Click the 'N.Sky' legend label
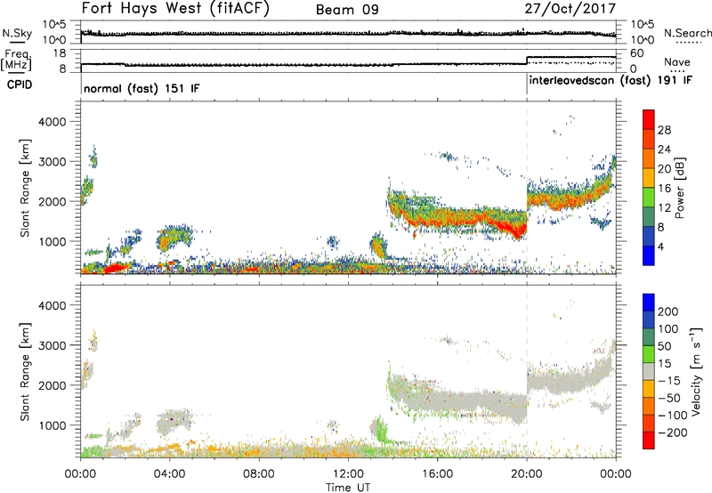712x493 pixels. pos(17,33)
